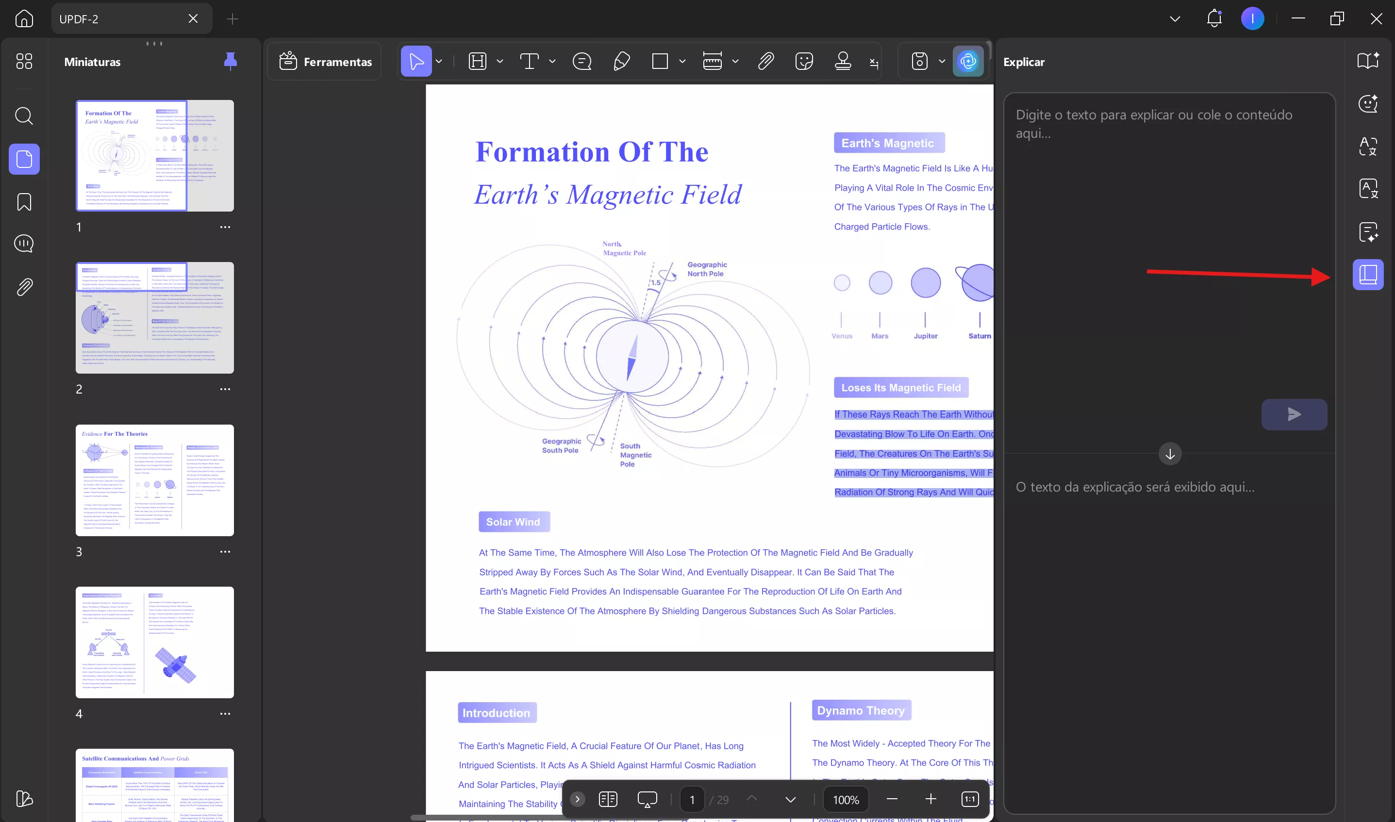Select the Explain book icon
1395x822 pixels.
pos(1368,275)
